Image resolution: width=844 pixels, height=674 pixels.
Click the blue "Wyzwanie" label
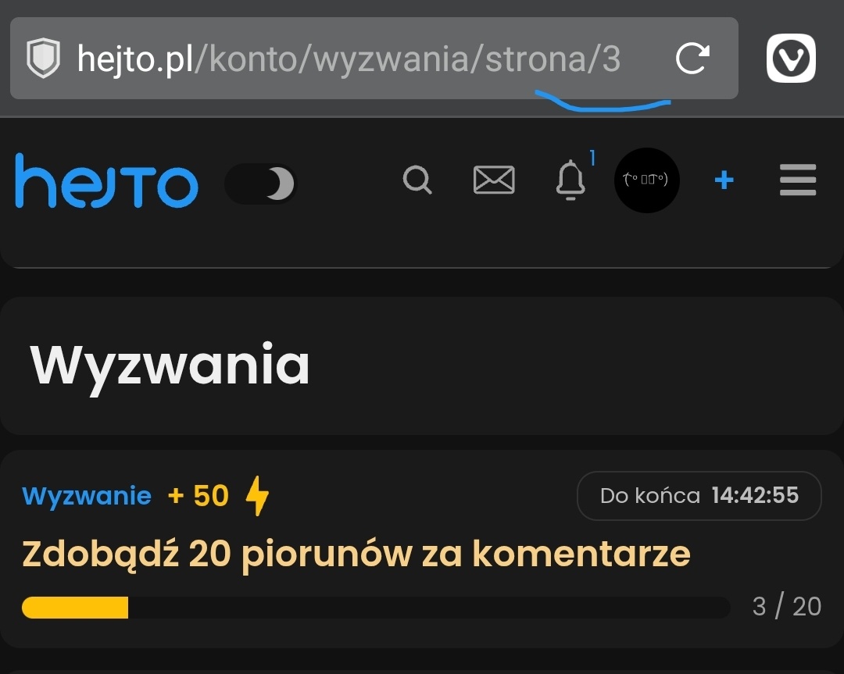[87, 496]
